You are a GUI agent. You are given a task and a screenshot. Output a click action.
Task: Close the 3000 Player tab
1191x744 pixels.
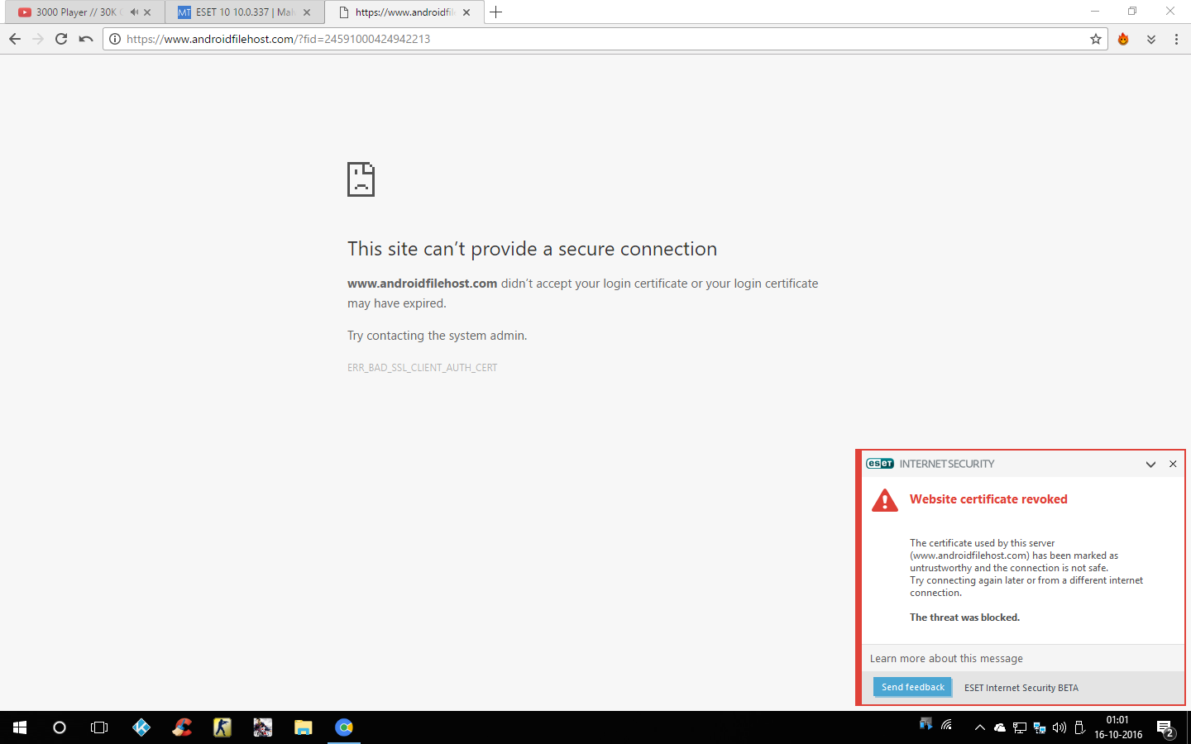[147, 12]
